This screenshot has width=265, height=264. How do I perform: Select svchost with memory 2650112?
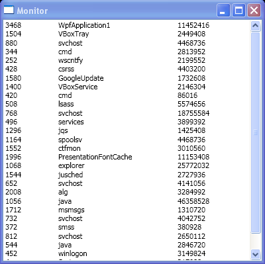[70, 236]
